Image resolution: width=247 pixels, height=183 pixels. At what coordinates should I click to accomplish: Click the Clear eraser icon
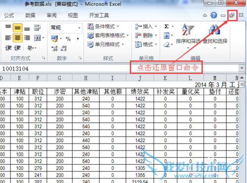(x=167, y=44)
